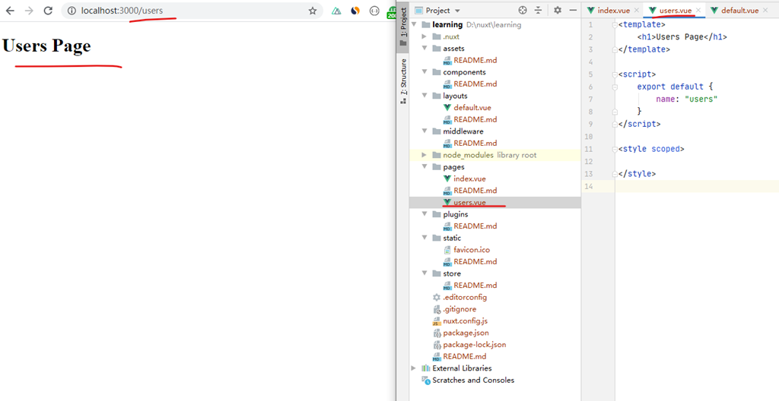Click the External Libraries bar-chart icon
Image resolution: width=779 pixels, height=401 pixels.
click(x=426, y=368)
